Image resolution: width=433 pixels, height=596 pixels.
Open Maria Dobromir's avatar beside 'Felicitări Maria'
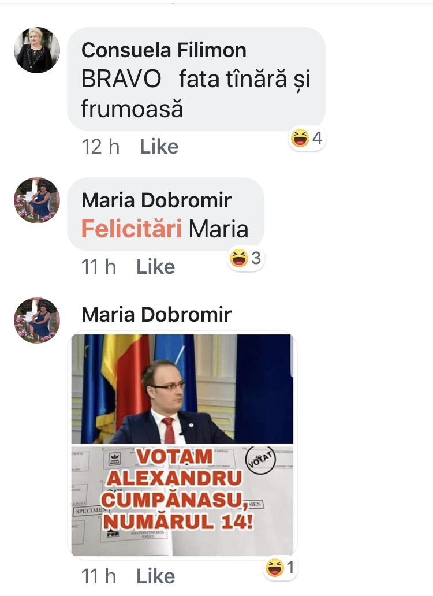click(x=37, y=200)
